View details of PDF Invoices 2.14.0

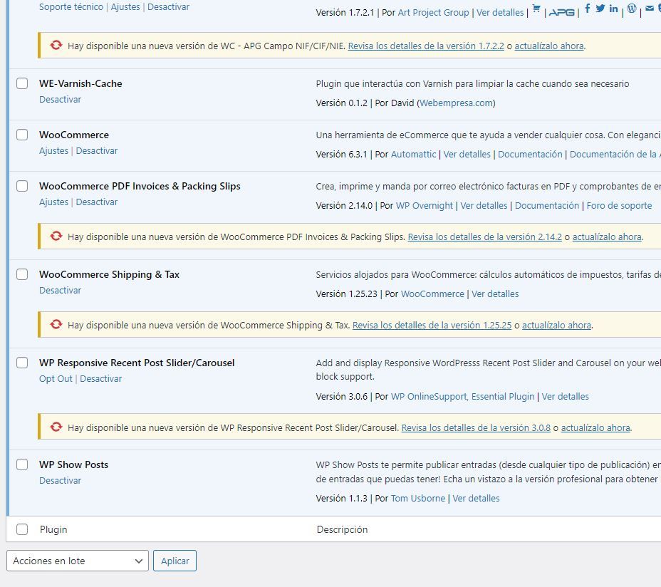[x=484, y=206]
